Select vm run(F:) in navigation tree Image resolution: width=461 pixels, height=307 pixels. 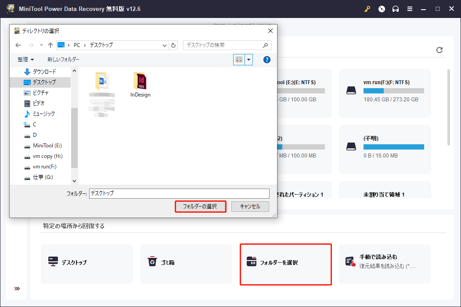point(40,167)
